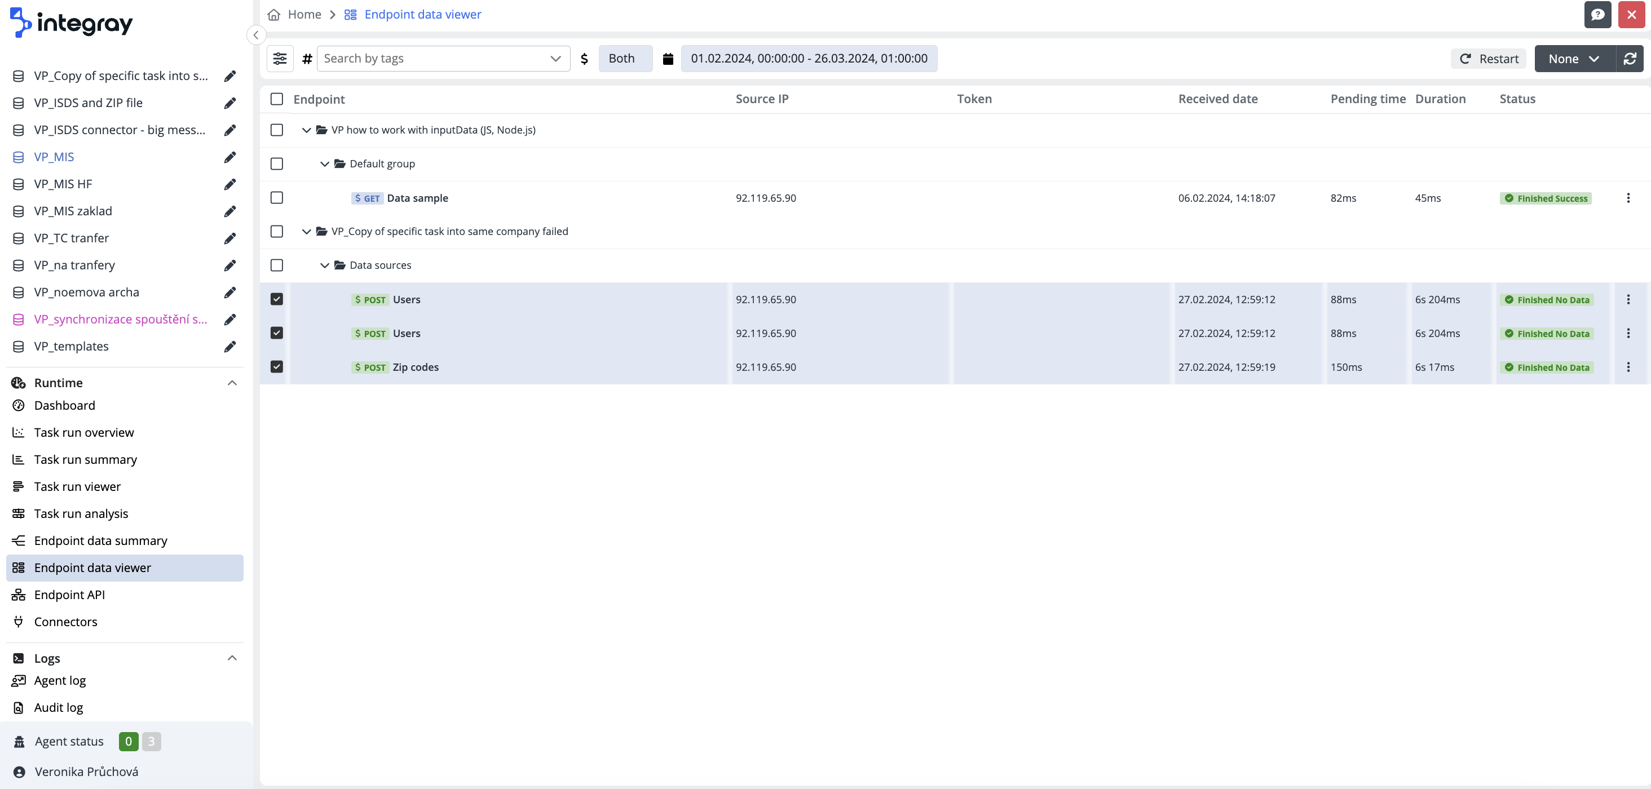This screenshot has height=789, width=1651.
Task: Open the filter settings sliders icon
Action: [x=280, y=58]
